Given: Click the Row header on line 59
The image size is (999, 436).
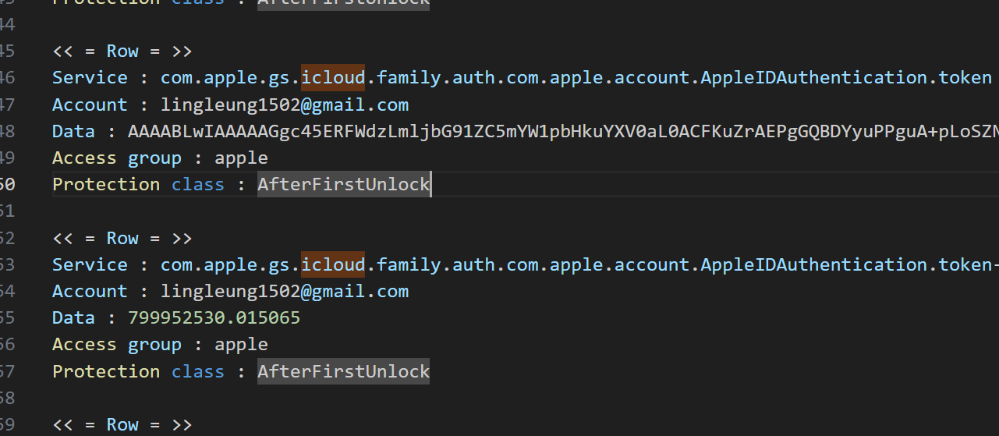Looking at the screenshot, I should pyautogui.click(x=122, y=425).
